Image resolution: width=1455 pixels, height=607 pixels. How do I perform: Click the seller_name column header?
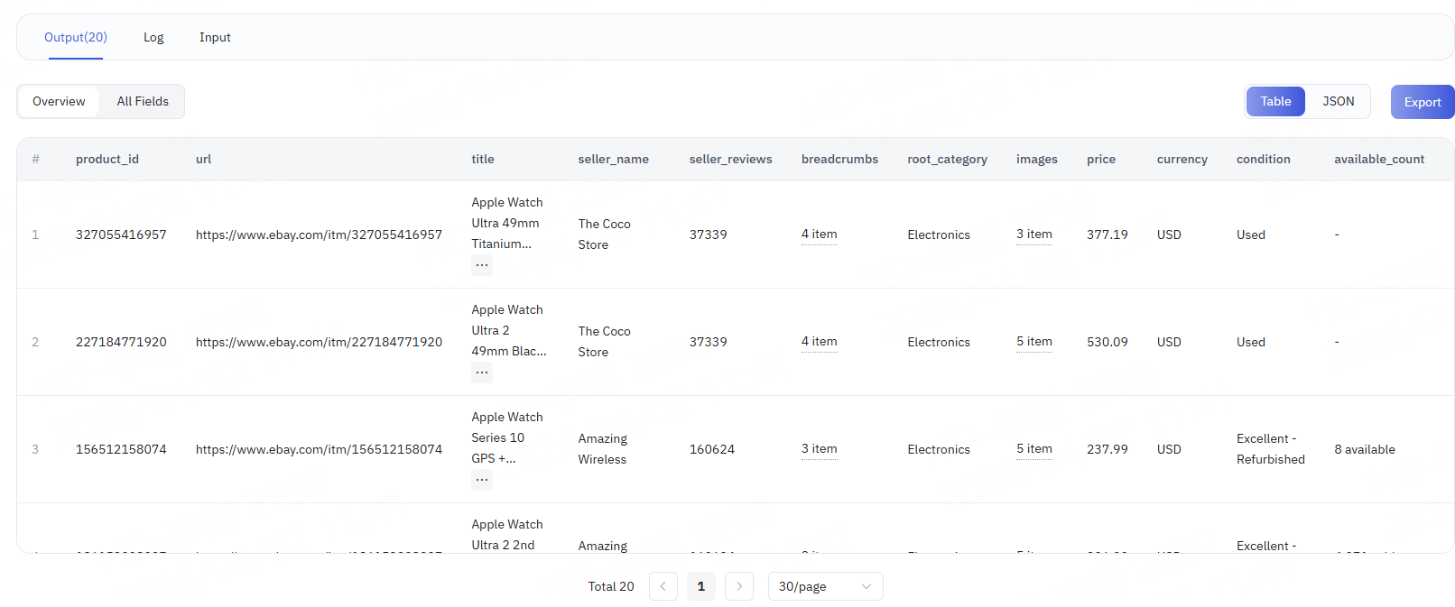coord(614,159)
